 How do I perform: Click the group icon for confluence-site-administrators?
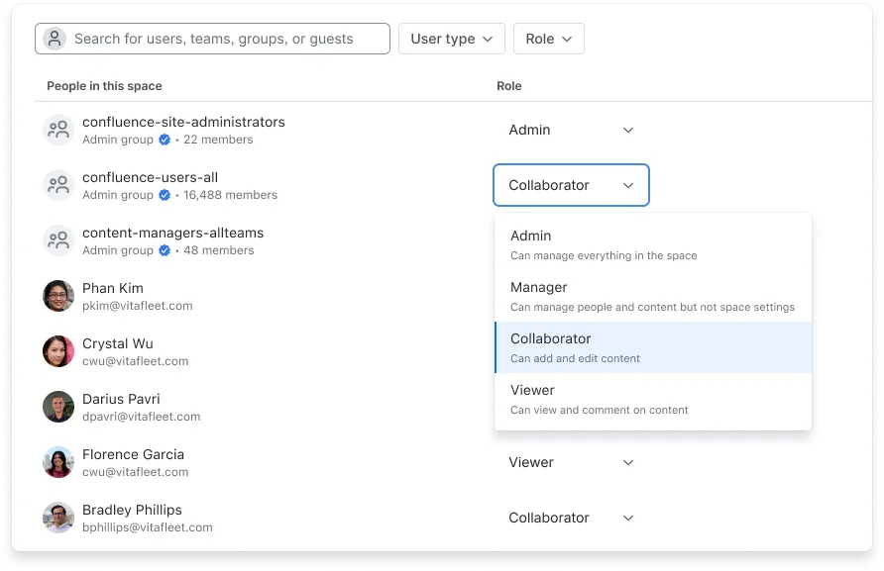(58, 130)
